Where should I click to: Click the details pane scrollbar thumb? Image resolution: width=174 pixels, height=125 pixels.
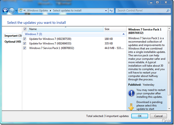(x=169, y=63)
